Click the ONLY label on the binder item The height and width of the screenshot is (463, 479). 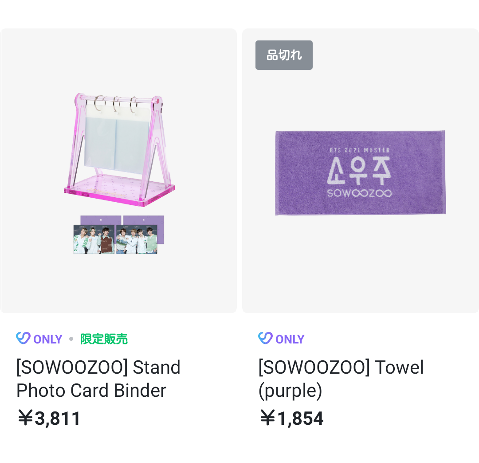click(47, 339)
